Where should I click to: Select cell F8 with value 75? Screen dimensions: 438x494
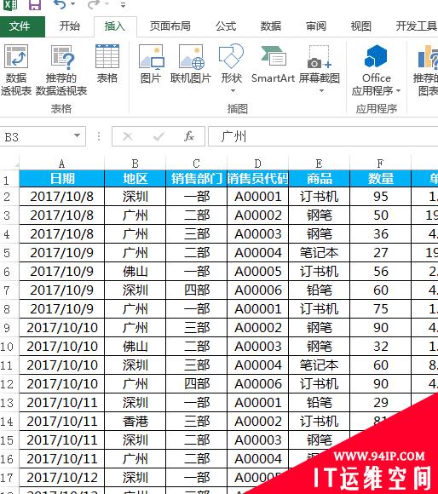point(380,308)
